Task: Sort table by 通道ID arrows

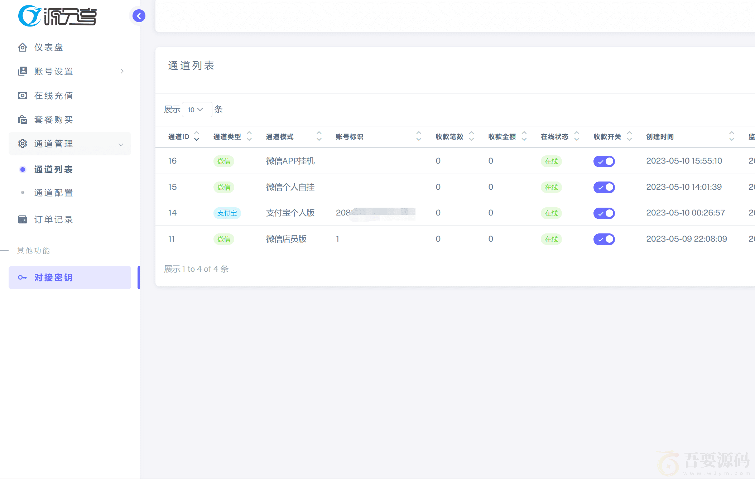Action: 197,136
